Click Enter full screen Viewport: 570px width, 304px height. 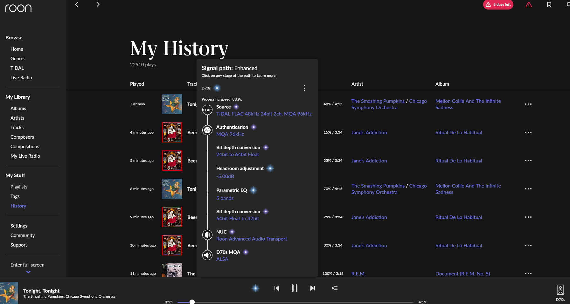pyautogui.click(x=27, y=265)
